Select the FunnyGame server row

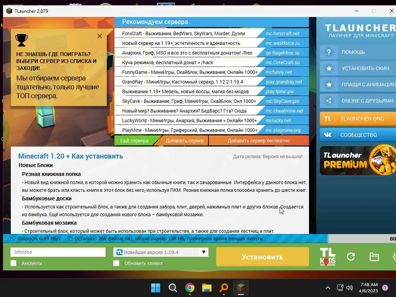coord(212,72)
